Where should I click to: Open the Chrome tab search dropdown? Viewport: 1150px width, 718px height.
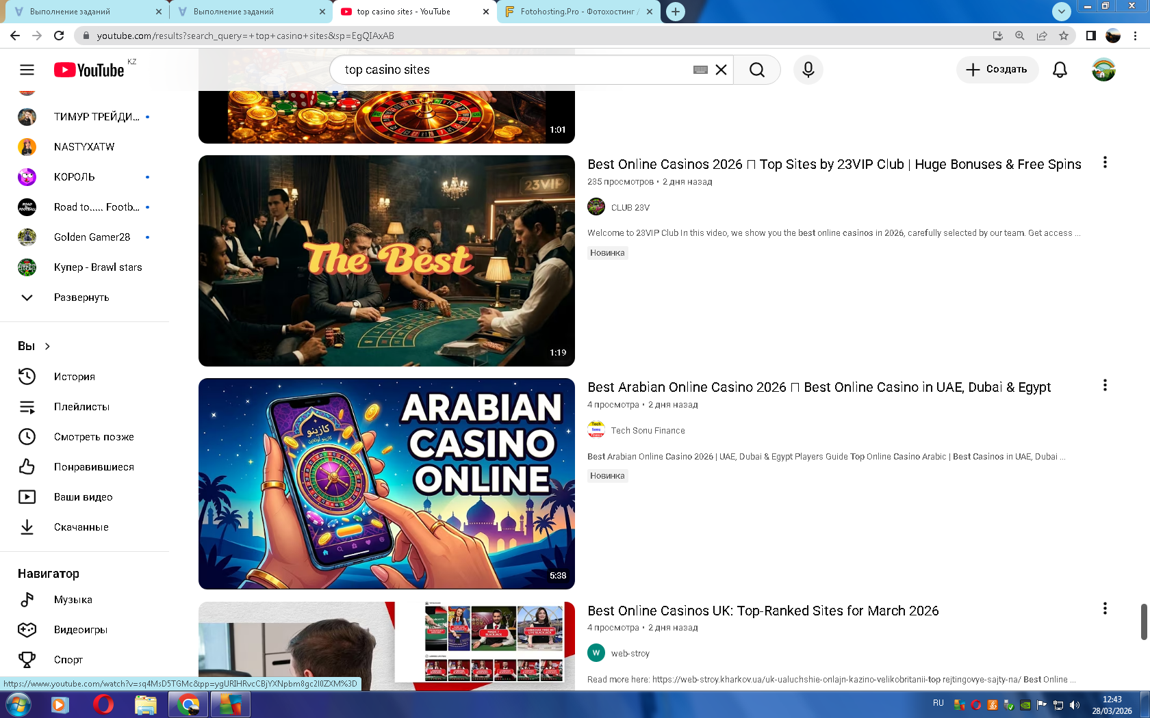tap(1061, 11)
